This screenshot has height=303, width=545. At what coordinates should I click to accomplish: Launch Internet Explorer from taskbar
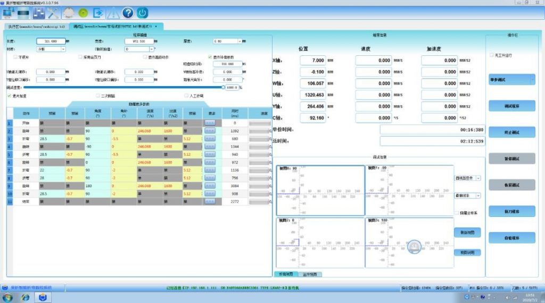(25, 298)
